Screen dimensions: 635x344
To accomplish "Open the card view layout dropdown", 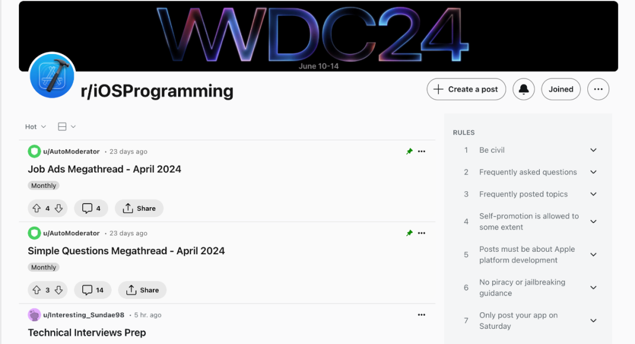I will pyautogui.click(x=67, y=127).
